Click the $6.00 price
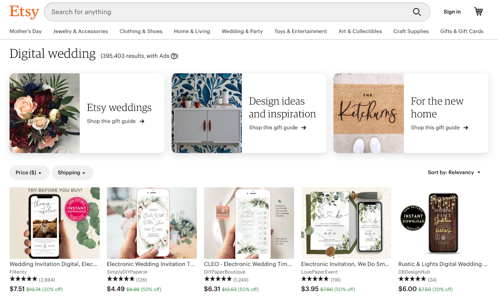 (x=407, y=289)
